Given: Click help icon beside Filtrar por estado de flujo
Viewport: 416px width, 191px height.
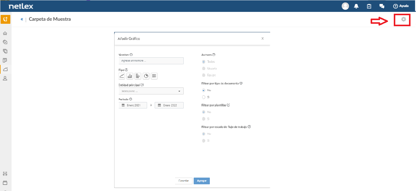Looking at the screenshot, I should click(249, 127).
